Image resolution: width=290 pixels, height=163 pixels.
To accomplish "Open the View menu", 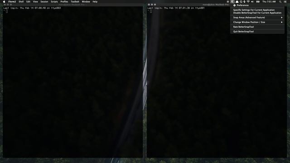I will [35, 2].
